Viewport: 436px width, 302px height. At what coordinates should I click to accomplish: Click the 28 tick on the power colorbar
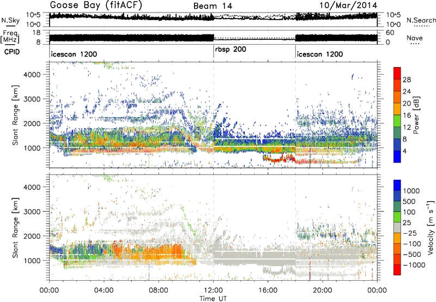[407, 80]
